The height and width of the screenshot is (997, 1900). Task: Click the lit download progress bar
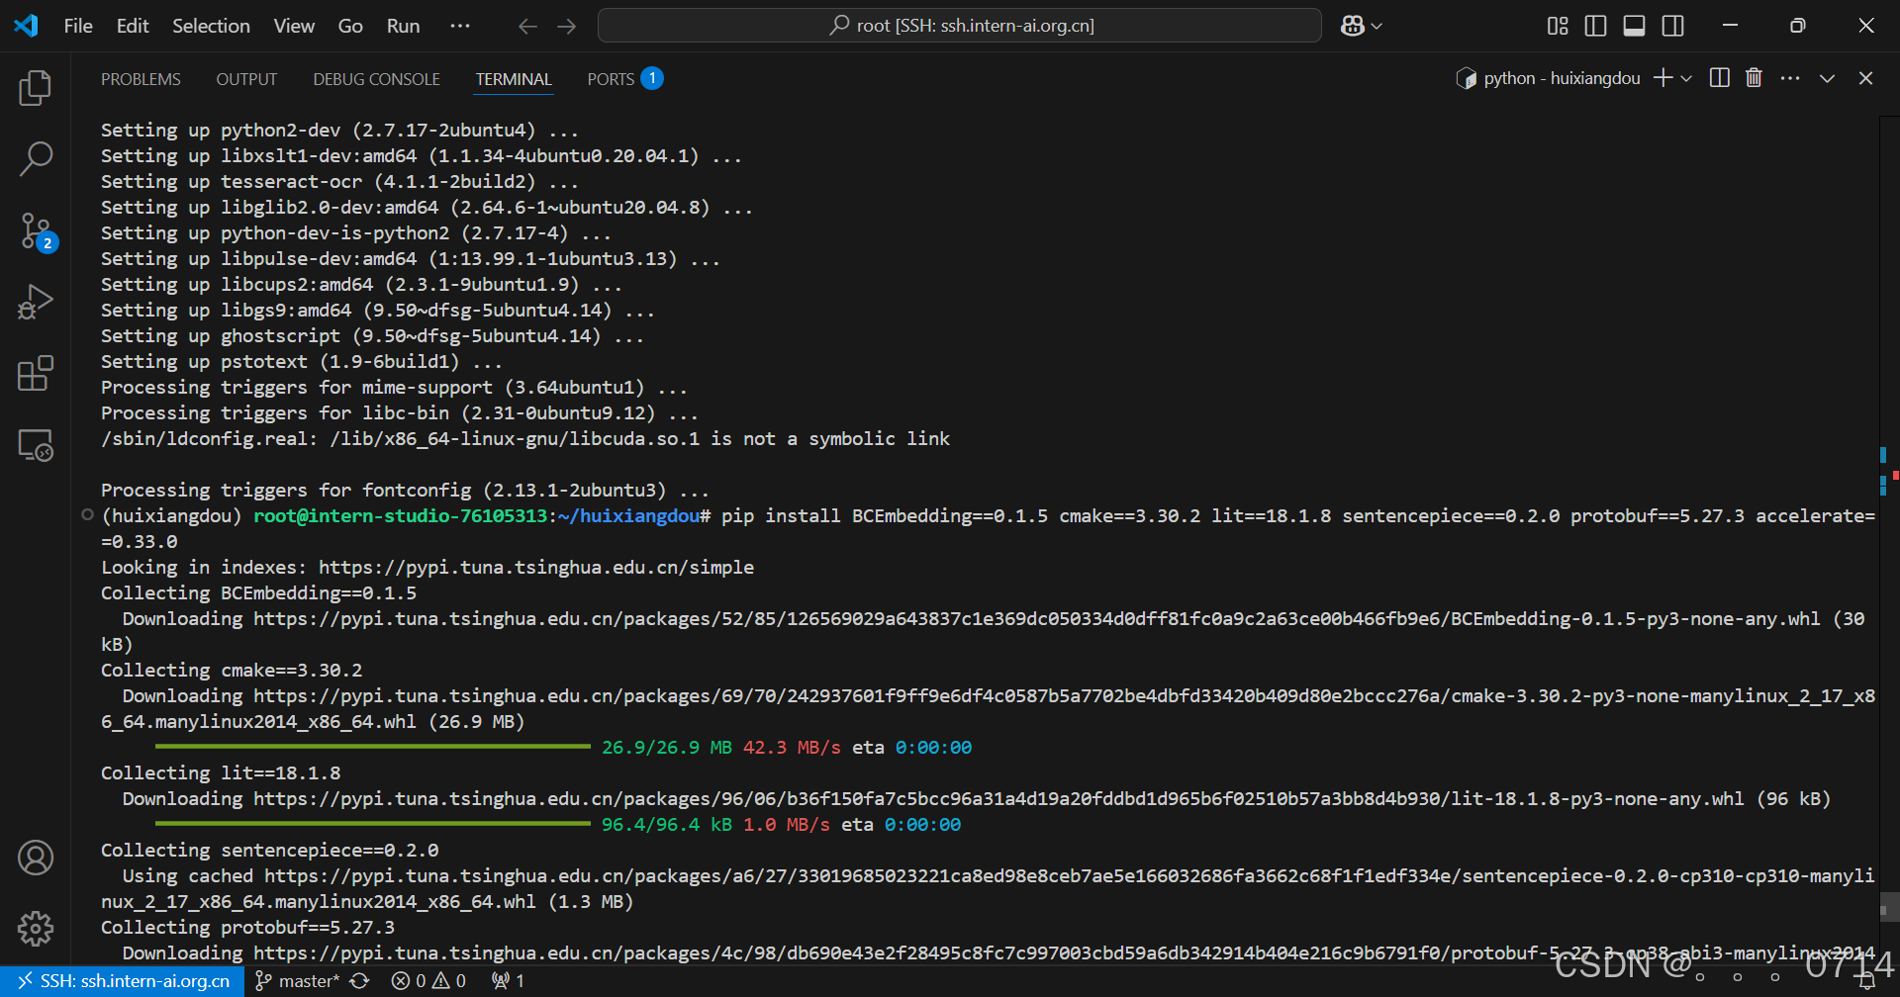click(372, 824)
